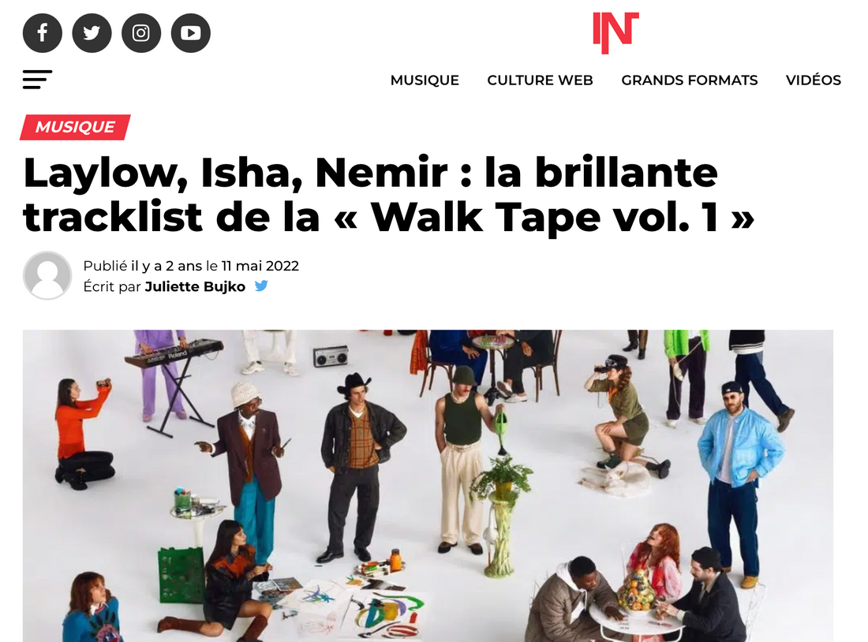Click the red MUSIQUE category tag
The image size is (868, 642).
(x=75, y=127)
